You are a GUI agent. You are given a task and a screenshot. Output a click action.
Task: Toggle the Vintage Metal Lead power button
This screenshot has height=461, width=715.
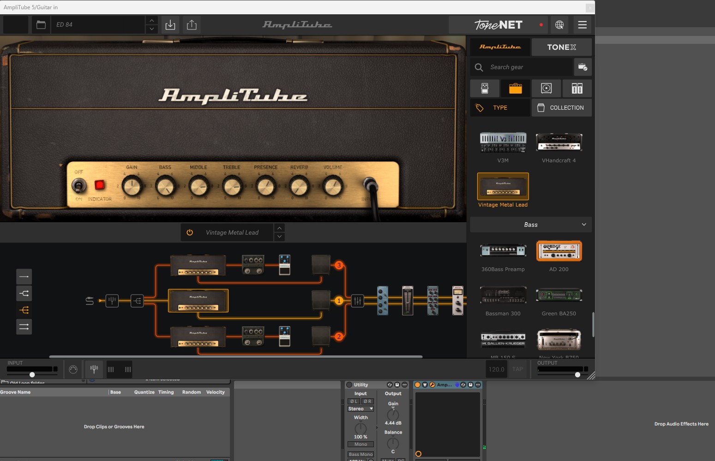point(190,233)
